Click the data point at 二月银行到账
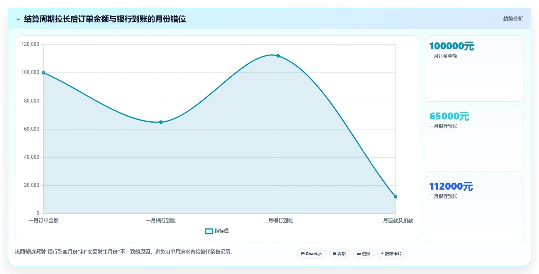This screenshot has height=274, width=539. (x=278, y=56)
